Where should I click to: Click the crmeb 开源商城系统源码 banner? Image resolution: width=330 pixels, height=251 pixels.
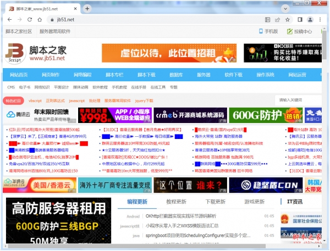click(190, 115)
